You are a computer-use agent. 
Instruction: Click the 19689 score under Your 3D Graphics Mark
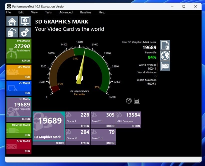coord(149,47)
